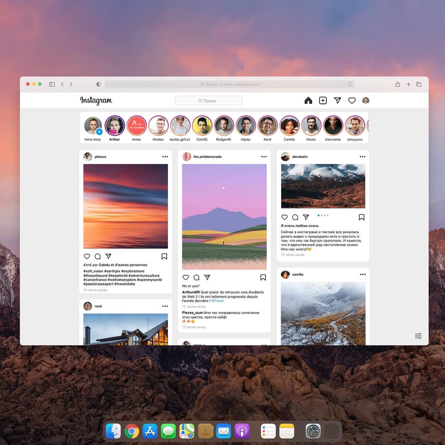Open App Store from Dock

click(150, 431)
